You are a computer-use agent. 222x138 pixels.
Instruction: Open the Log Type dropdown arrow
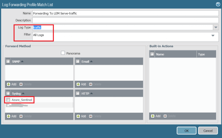216,27
